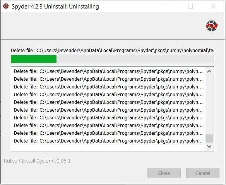Click the title text "Spyder 4.2.3 Uninstall: Uninstalling"
226x185 pixels.
tap(55, 7)
